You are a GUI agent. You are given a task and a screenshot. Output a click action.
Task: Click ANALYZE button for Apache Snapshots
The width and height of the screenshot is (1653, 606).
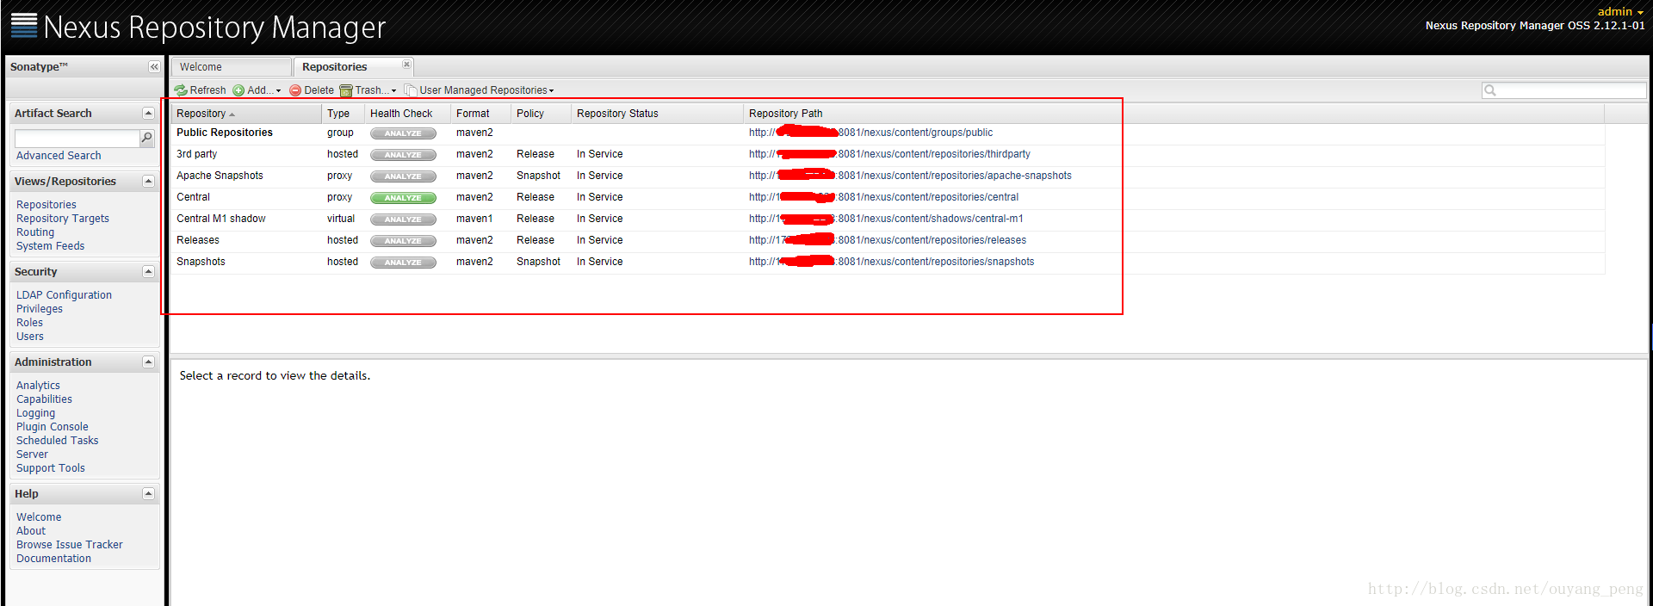(x=403, y=176)
